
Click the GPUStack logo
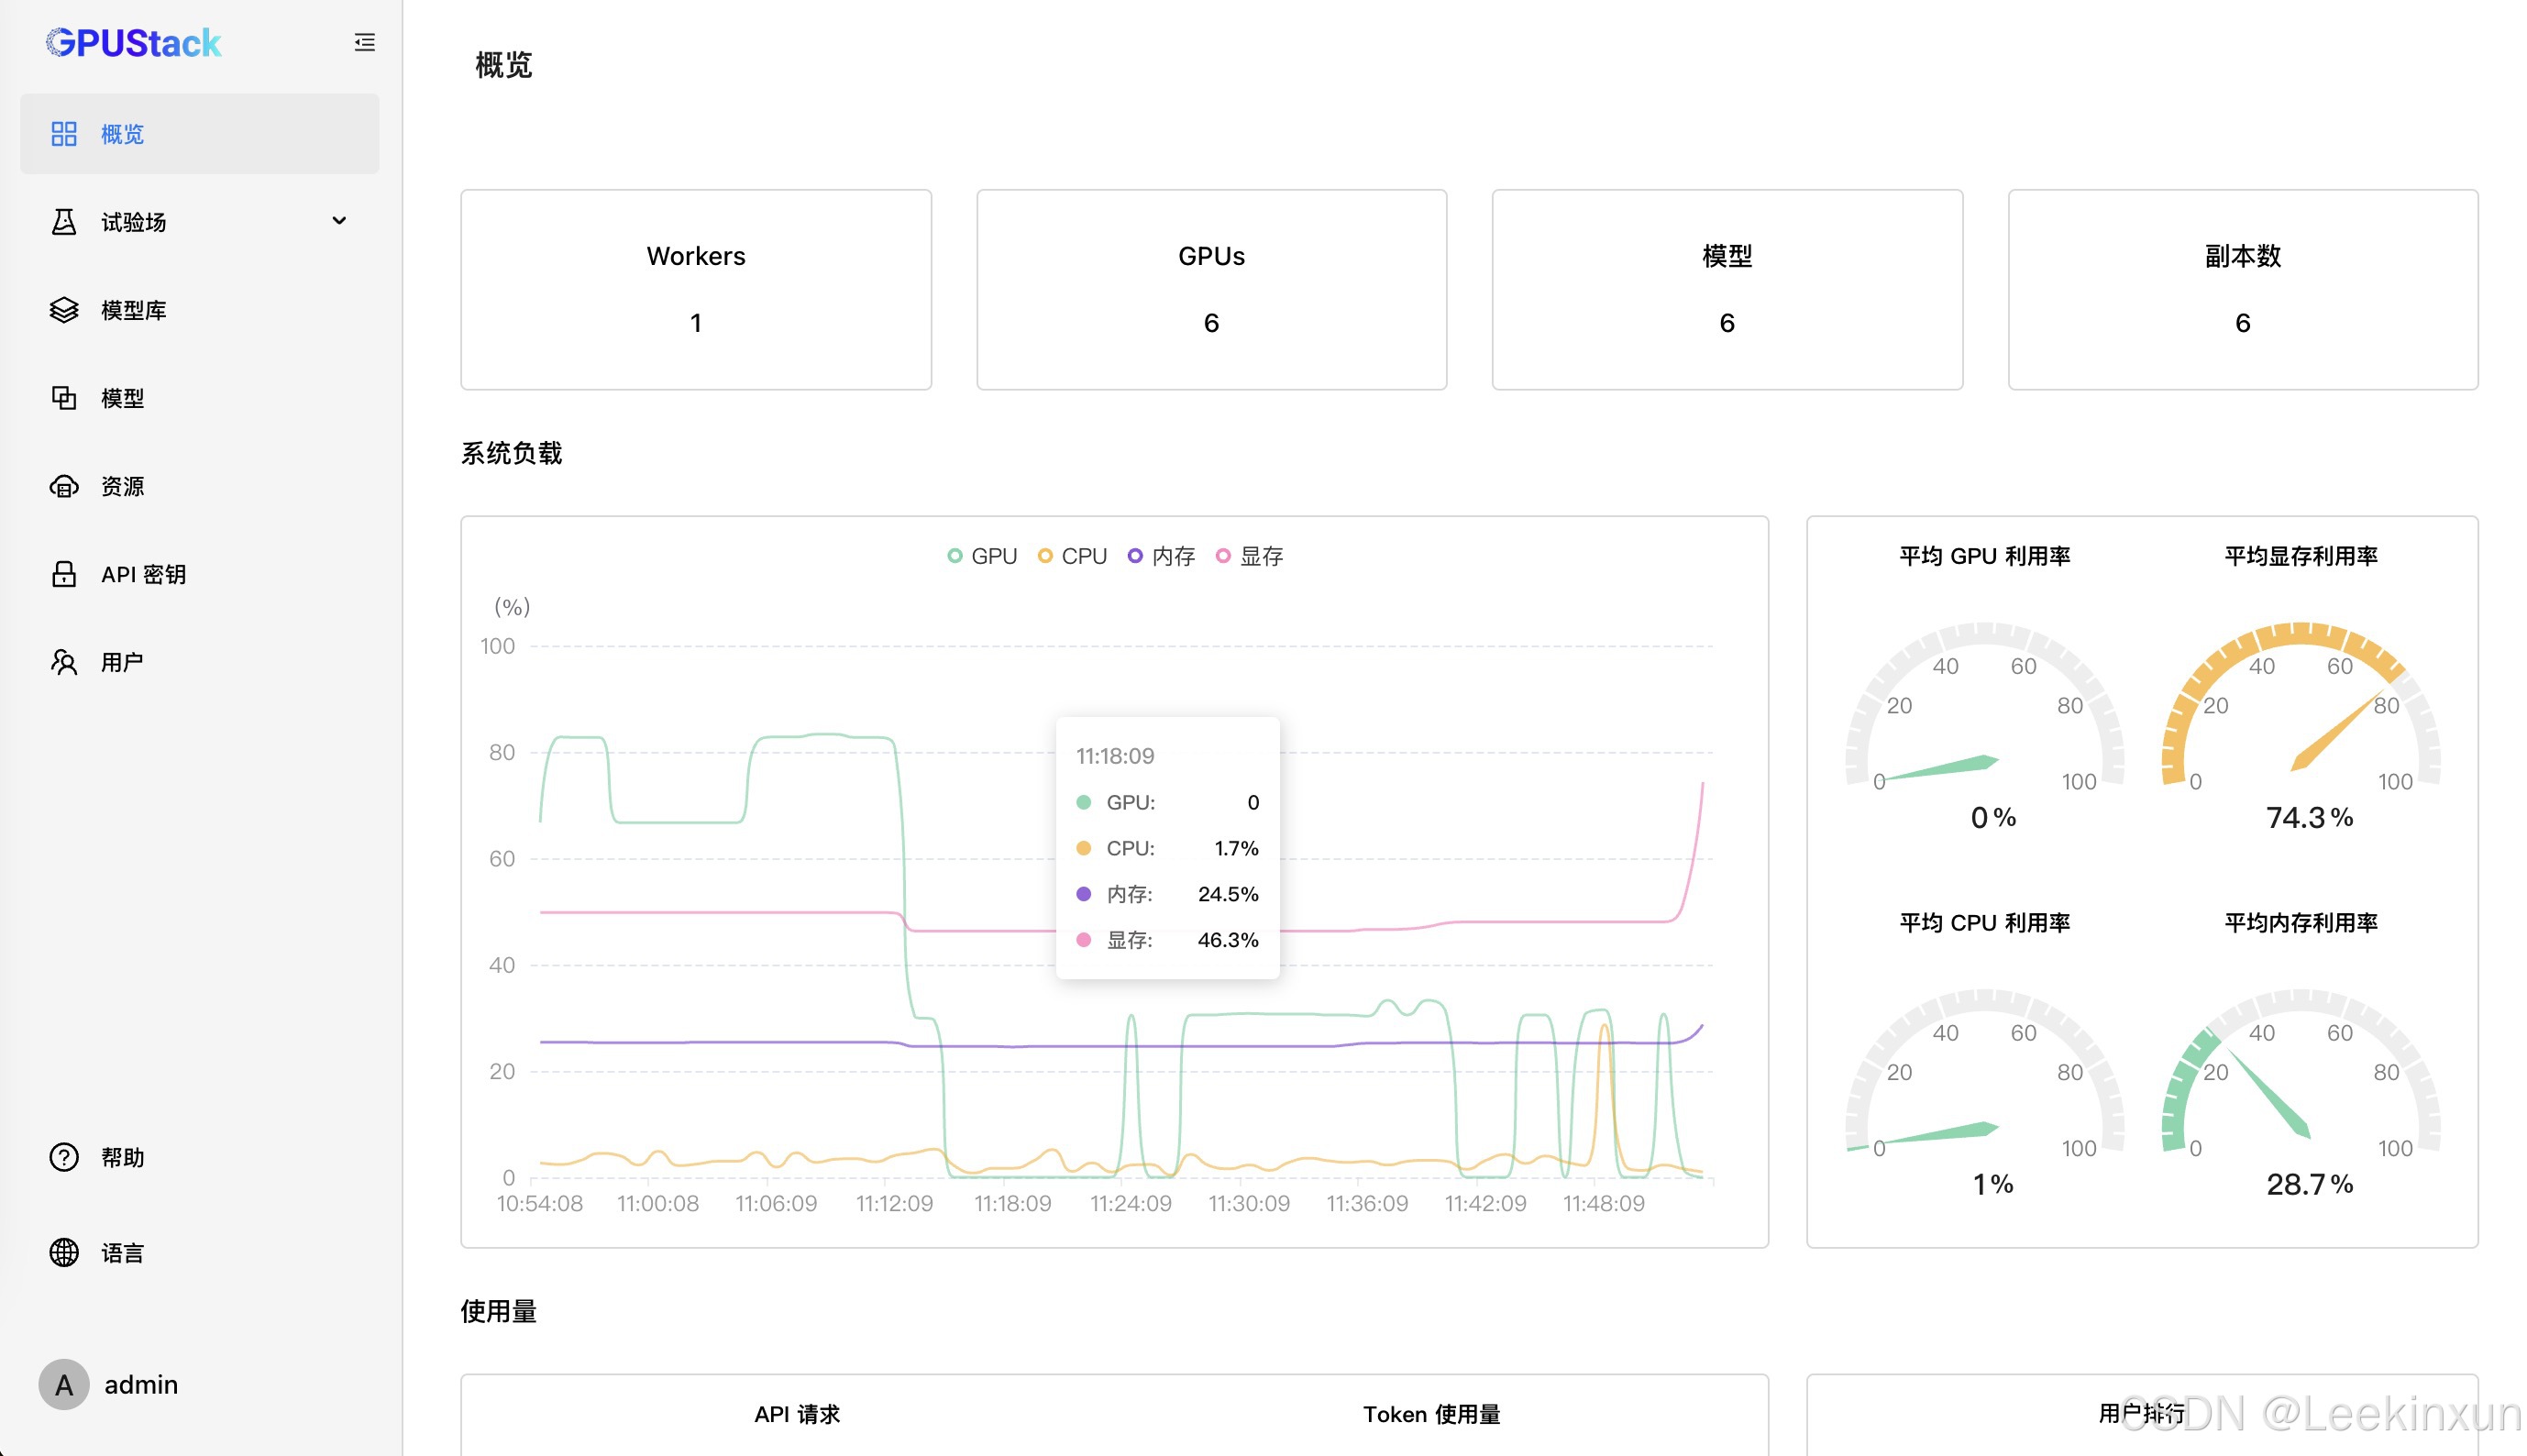[x=133, y=43]
